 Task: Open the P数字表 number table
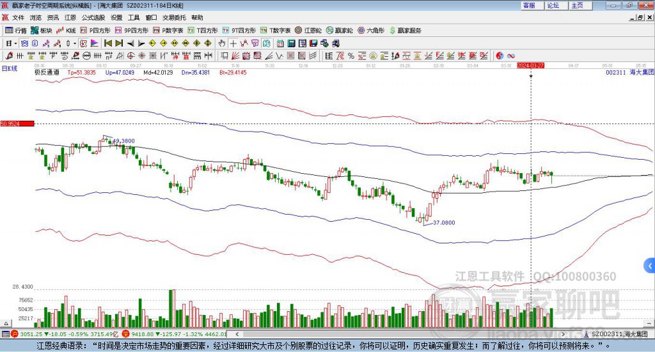click(168, 31)
